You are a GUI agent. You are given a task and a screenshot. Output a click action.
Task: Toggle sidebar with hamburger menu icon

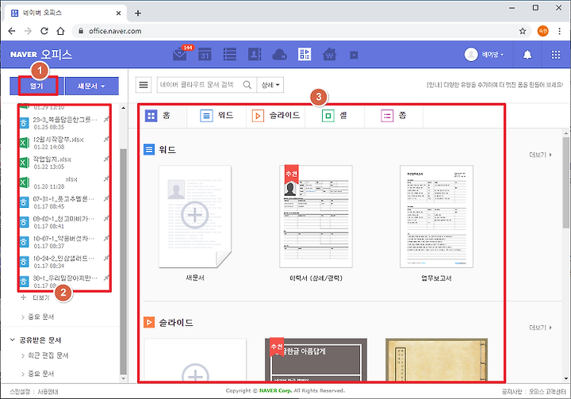pyautogui.click(x=144, y=85)
